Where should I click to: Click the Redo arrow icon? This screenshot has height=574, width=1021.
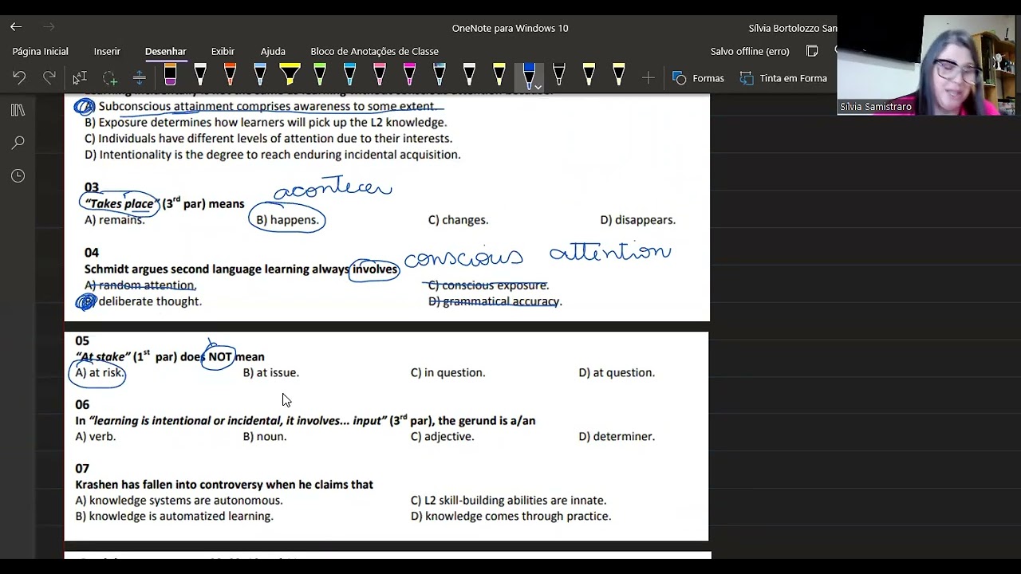coord(49,78)
